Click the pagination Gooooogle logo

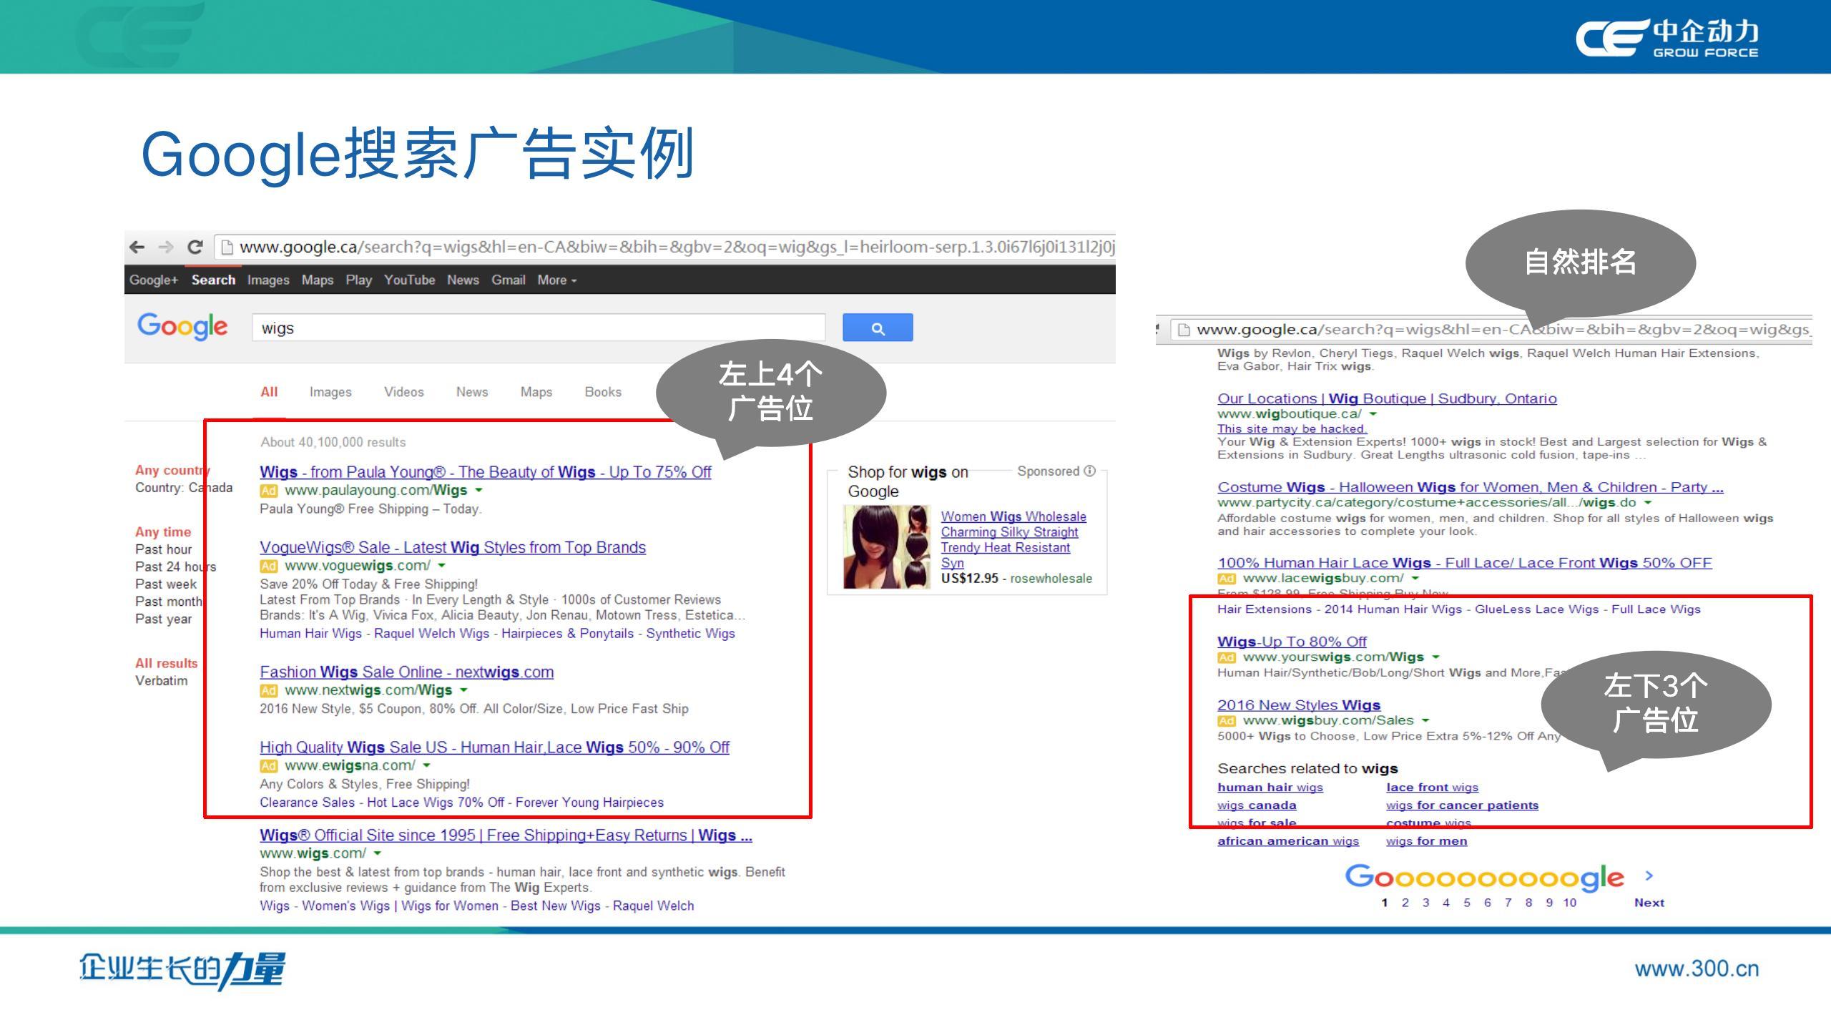tap(1484, 878)
